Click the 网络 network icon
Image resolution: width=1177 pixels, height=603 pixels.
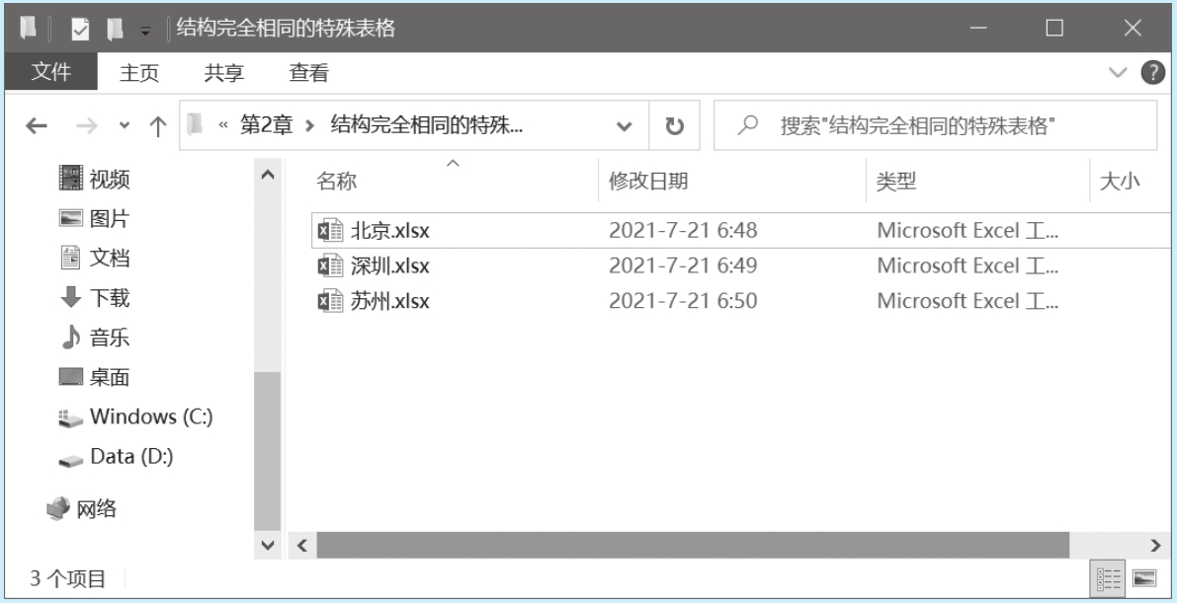[57, 509]
